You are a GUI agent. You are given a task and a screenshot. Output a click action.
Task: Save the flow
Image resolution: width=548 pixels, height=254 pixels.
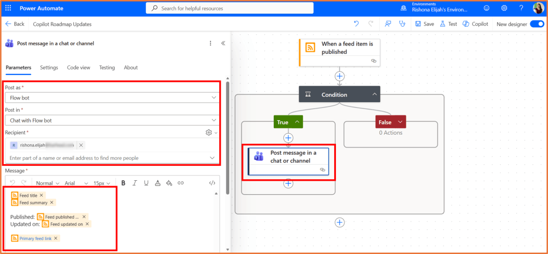[425, 24]
